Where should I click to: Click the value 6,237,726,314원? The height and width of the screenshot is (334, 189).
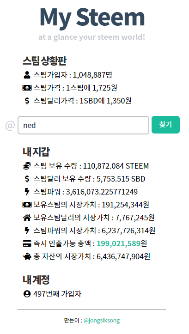click(128, 231)
